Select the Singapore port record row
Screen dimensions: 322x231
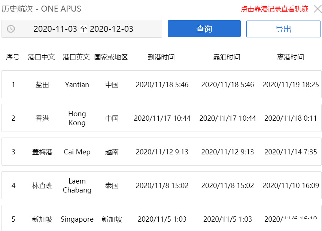(161, 219)
